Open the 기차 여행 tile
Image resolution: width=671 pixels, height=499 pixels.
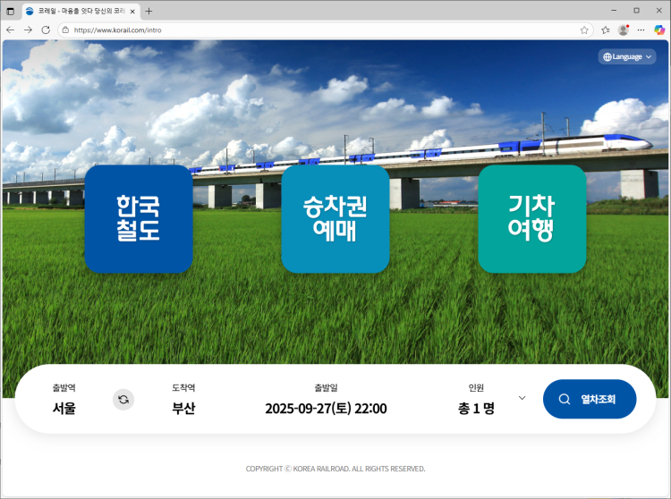click(x=532, y=219)
